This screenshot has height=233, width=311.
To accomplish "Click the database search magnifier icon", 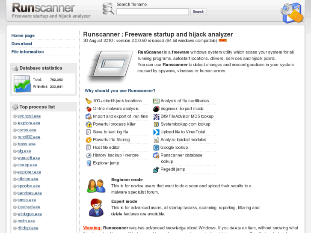I will coord(107,9).
